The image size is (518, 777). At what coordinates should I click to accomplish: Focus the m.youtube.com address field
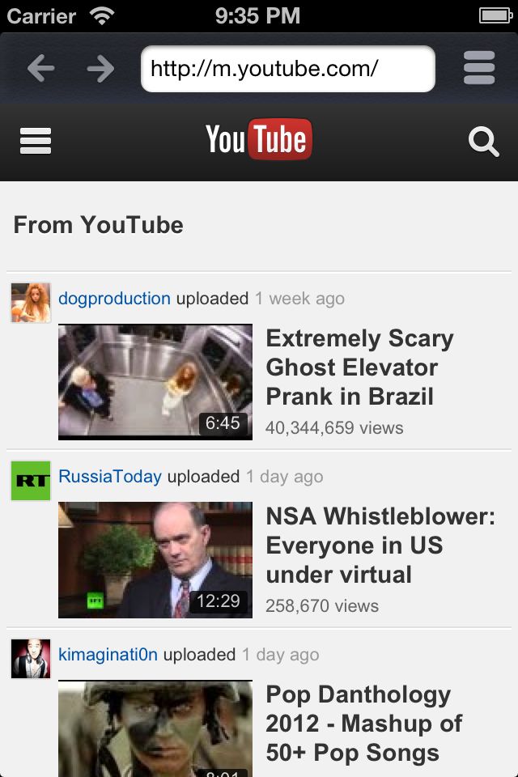pyautogui.click(x=287, y=69)
